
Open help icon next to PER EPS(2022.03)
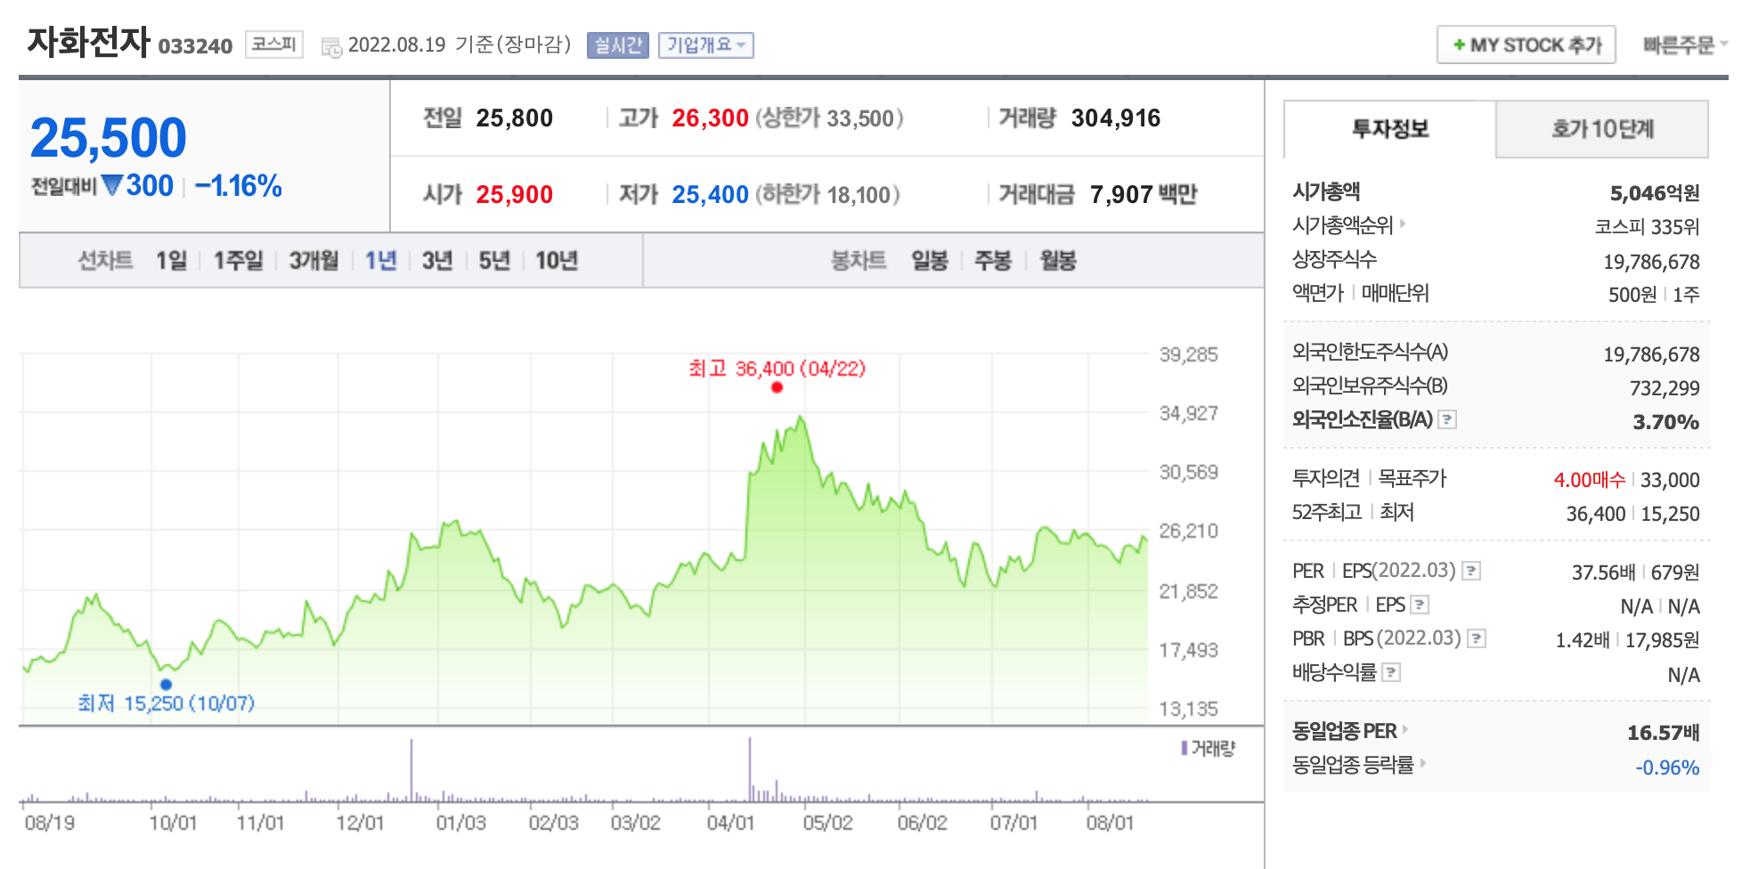click(x=1472, y=571)
